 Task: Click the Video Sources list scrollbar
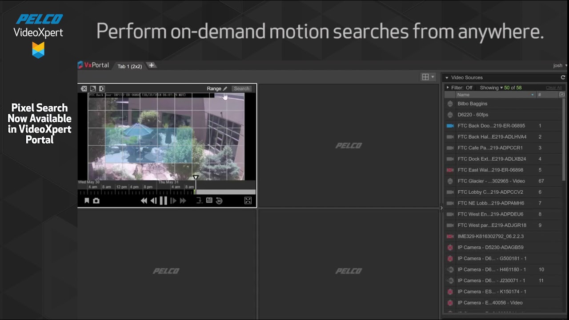tap(564, 140)
